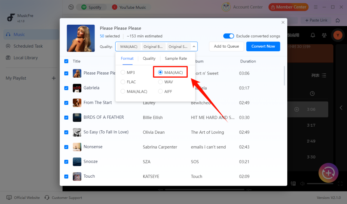Click the back/refresh arrow icon beside Spotify
Viewport: 347px width, 204px height.
click(71, 7)
